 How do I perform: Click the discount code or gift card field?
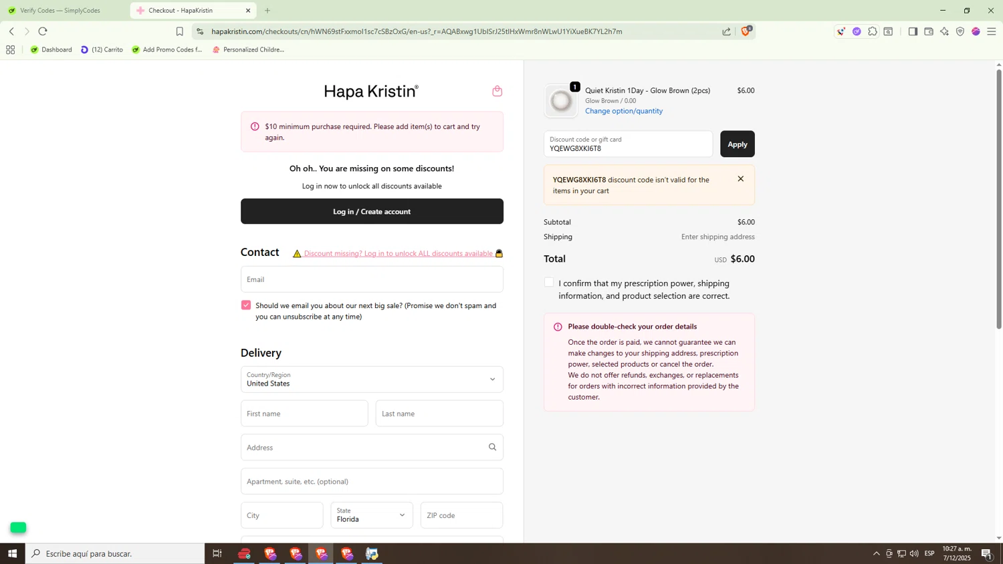point(628,144)
